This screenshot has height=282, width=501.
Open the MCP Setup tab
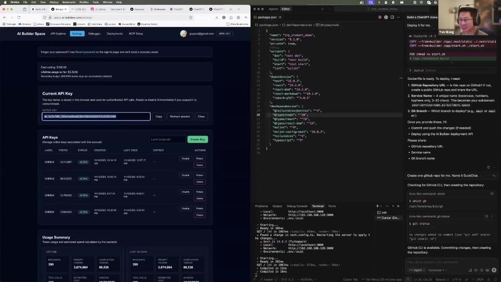click(x=136, y=33)
